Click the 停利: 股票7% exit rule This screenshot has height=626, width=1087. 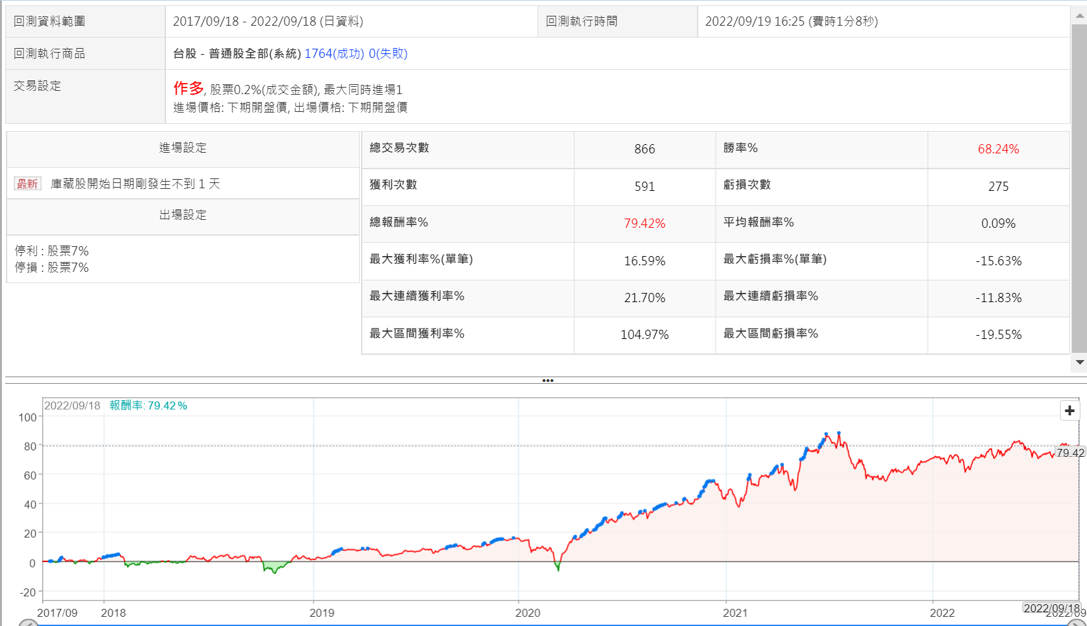(52, 251)
